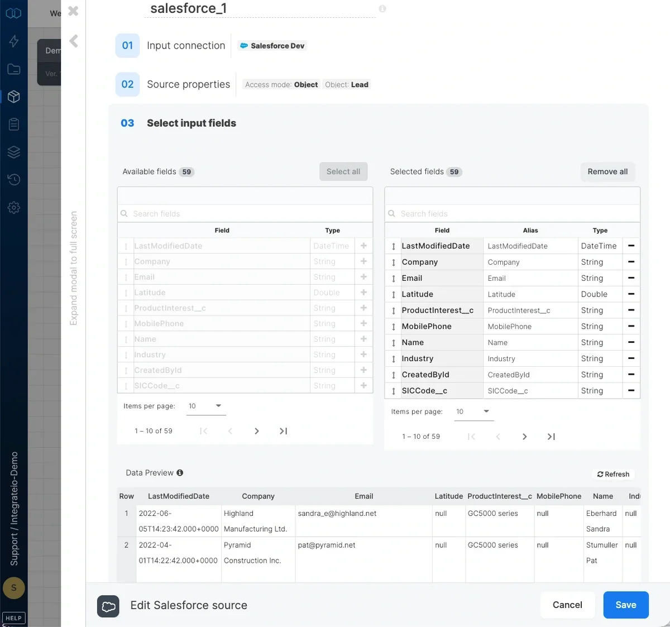
Task: Remove SICCode__c selected field
Action: (x=631, y=391)
